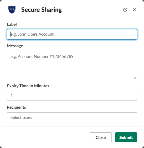Click into the Message text area

(72, 65)
